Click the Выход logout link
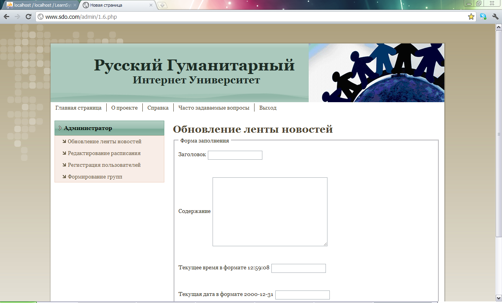Screen dimensions: 502x303 tap(268, 108)
